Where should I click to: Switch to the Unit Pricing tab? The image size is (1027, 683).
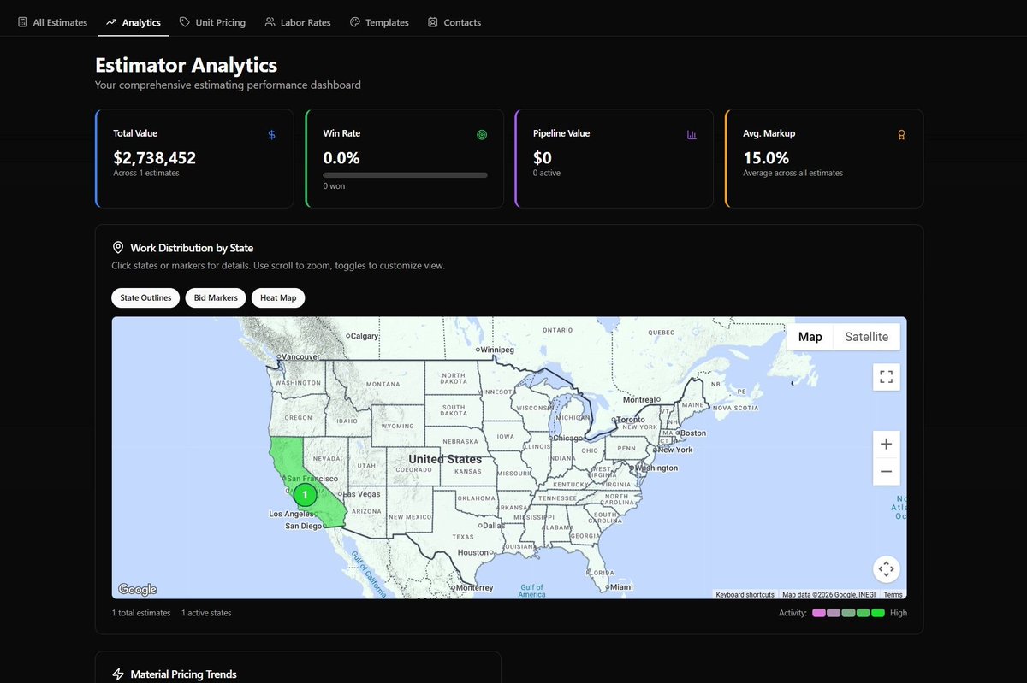click(212, 22)
